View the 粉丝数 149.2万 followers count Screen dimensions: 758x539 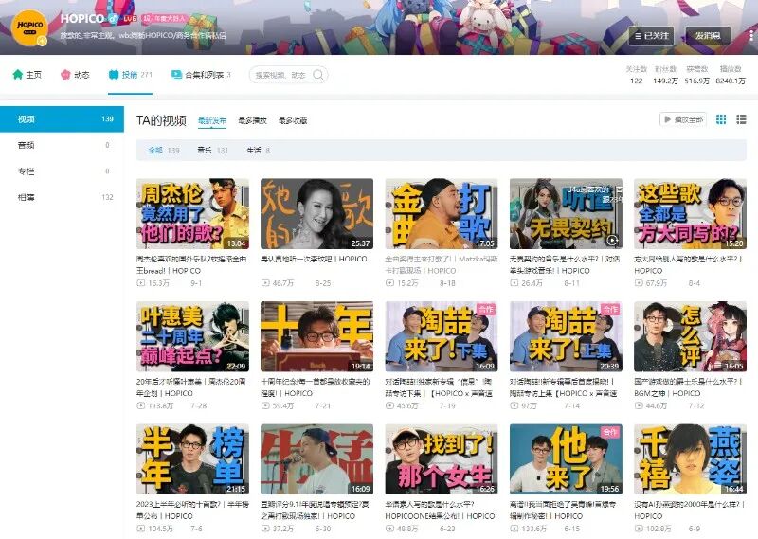666,75
